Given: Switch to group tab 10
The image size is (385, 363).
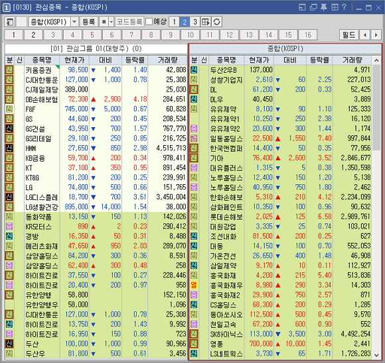Looking at the screenshot, I should tap(191, 35).
